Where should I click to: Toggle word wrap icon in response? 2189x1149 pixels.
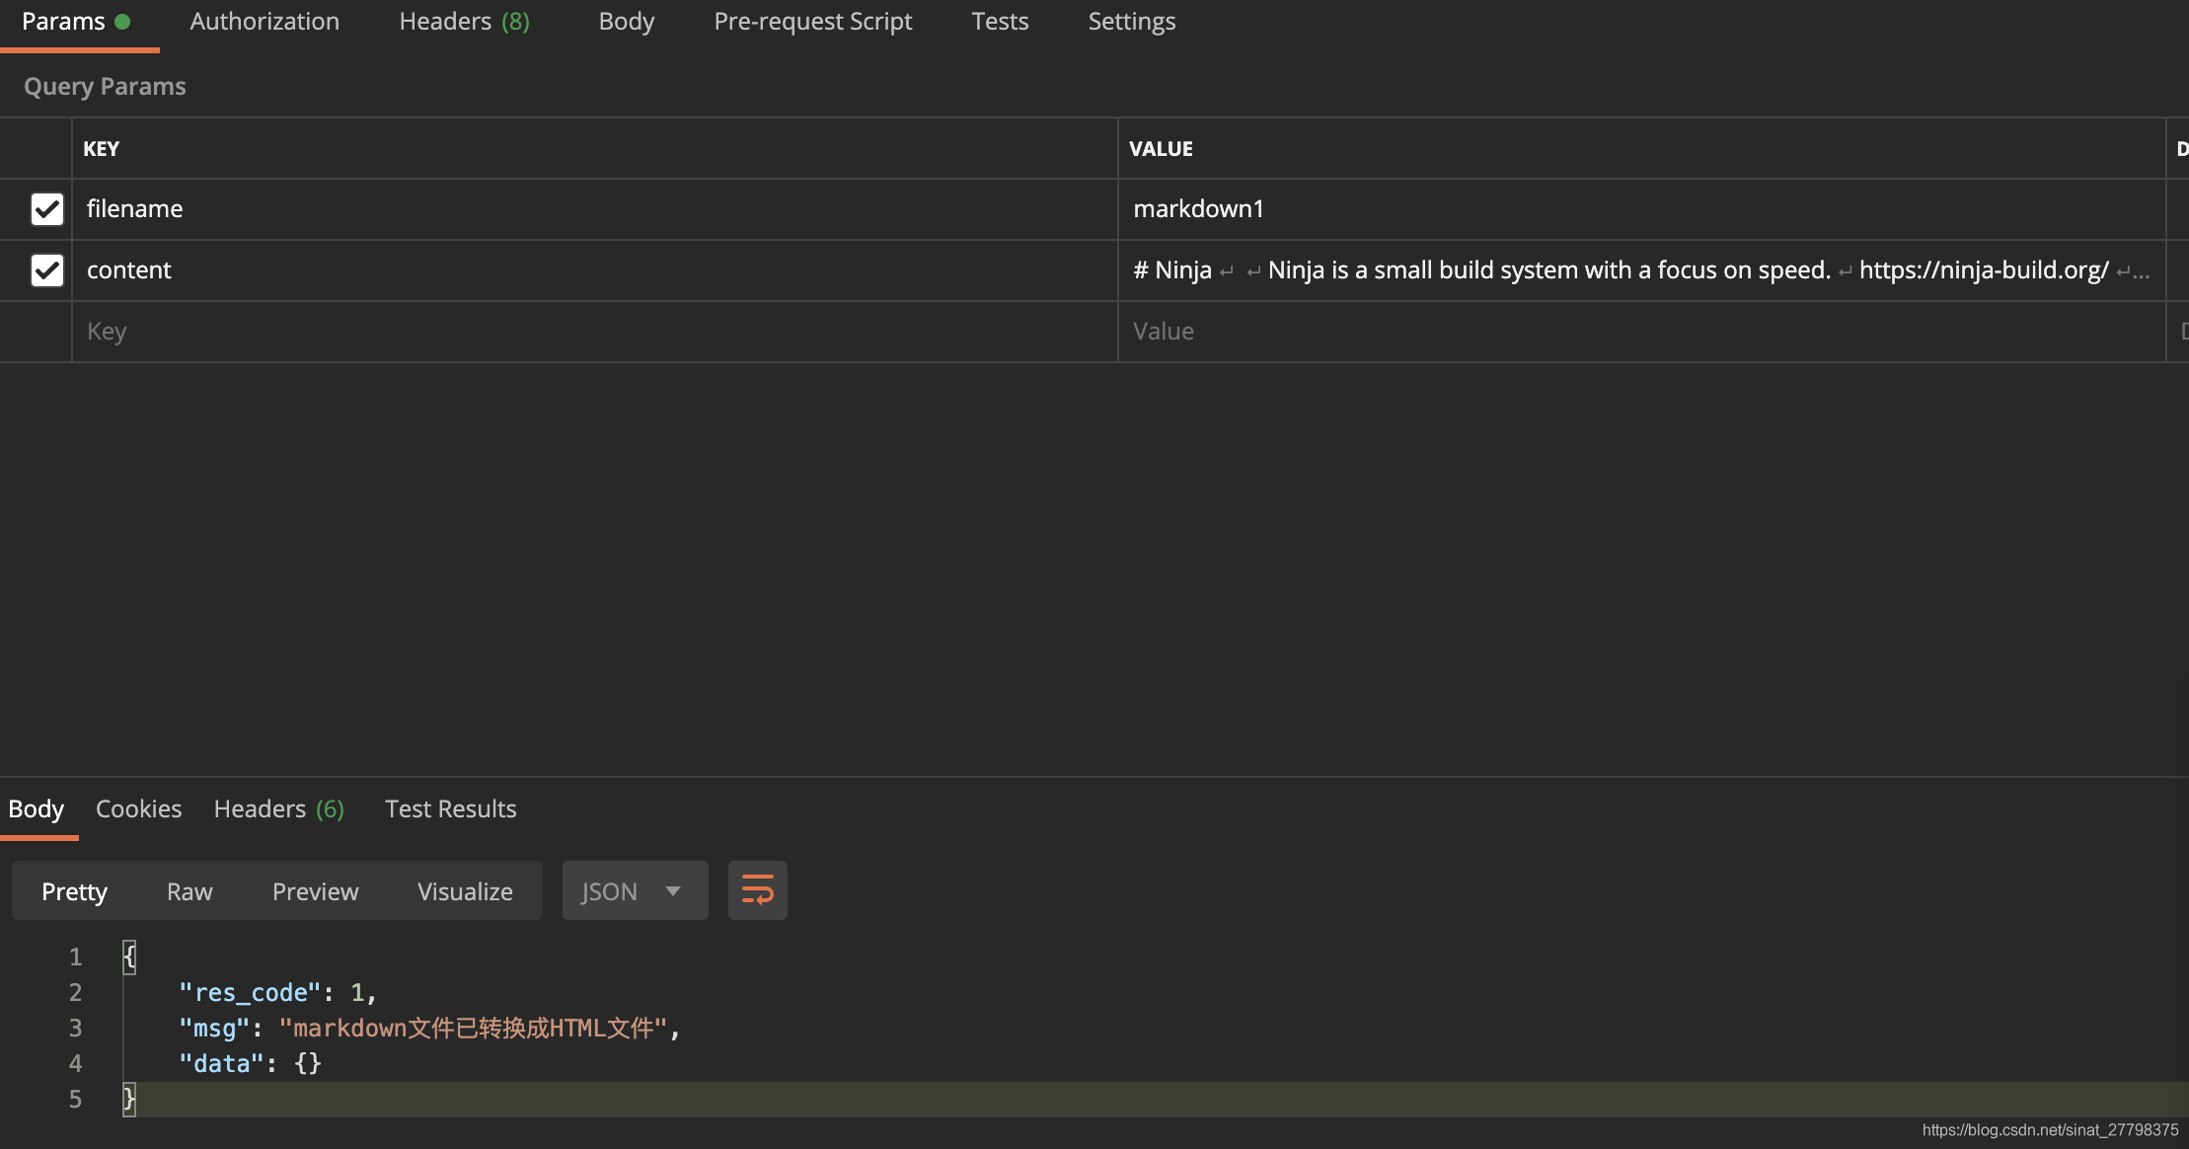click(x=757, y=890)
